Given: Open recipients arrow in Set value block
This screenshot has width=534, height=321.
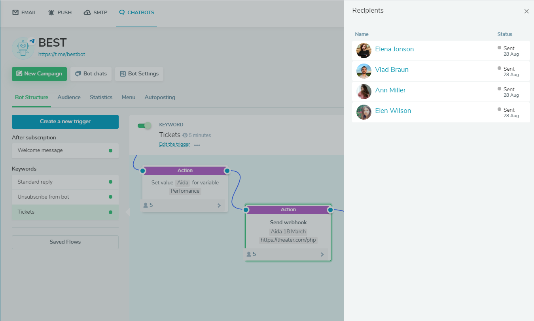Looking at the screenshot, I should click(x=219, y=205).
